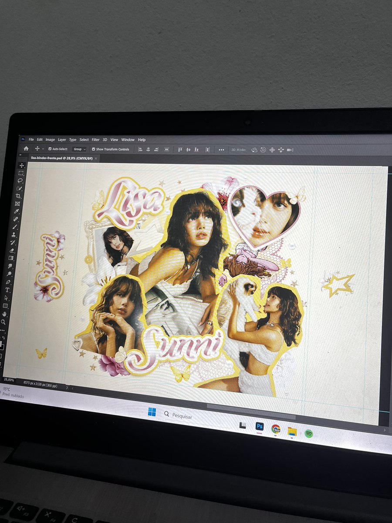Open the Move tool preset picker arrow

click(x=43, y=149)
